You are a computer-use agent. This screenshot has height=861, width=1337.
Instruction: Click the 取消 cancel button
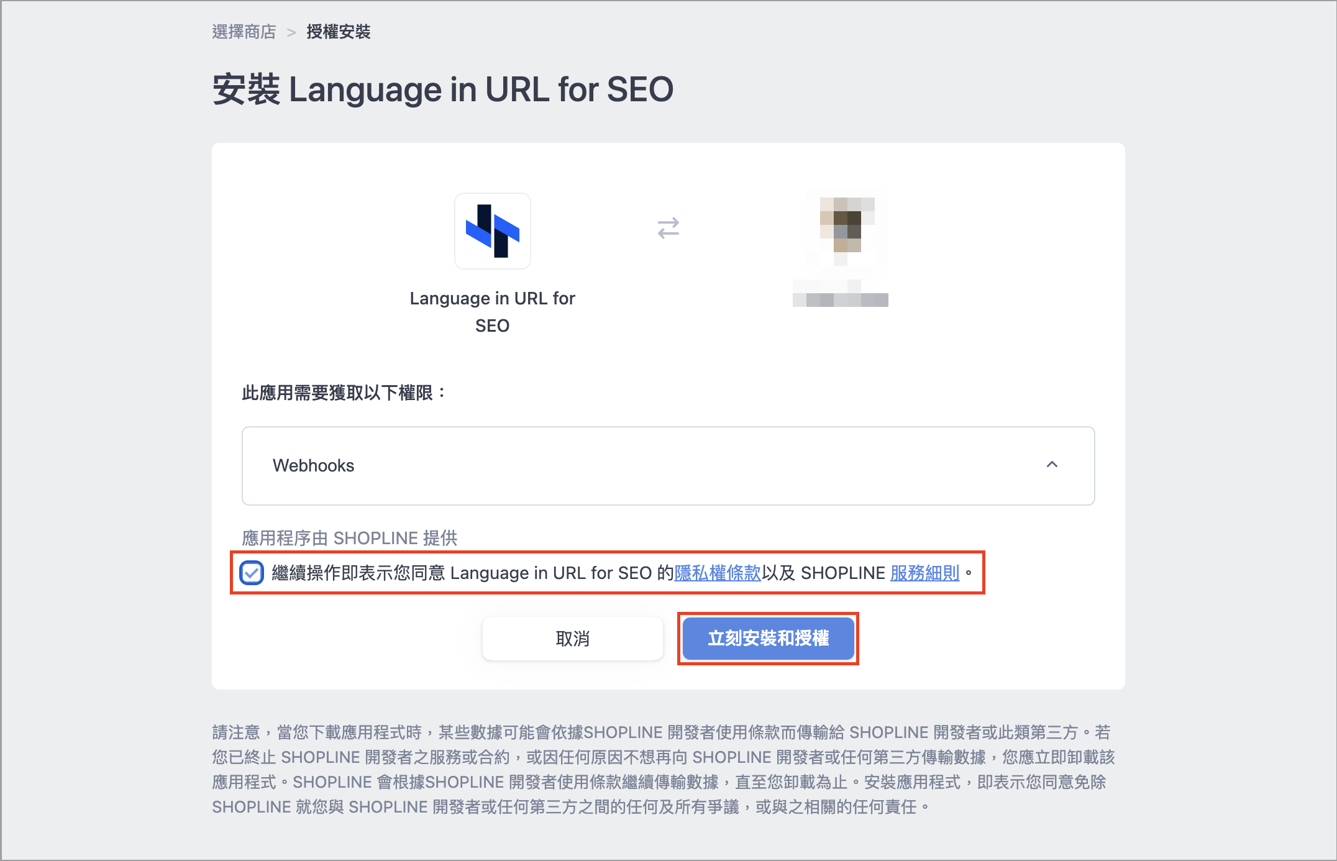(572, 639)
